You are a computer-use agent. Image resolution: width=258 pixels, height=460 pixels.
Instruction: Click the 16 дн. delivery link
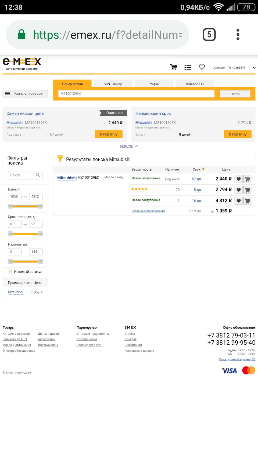(197, 201)
